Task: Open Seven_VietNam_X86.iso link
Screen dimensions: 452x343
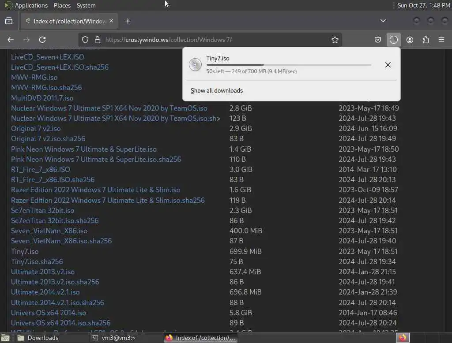Action: click(x=49, y=231)
